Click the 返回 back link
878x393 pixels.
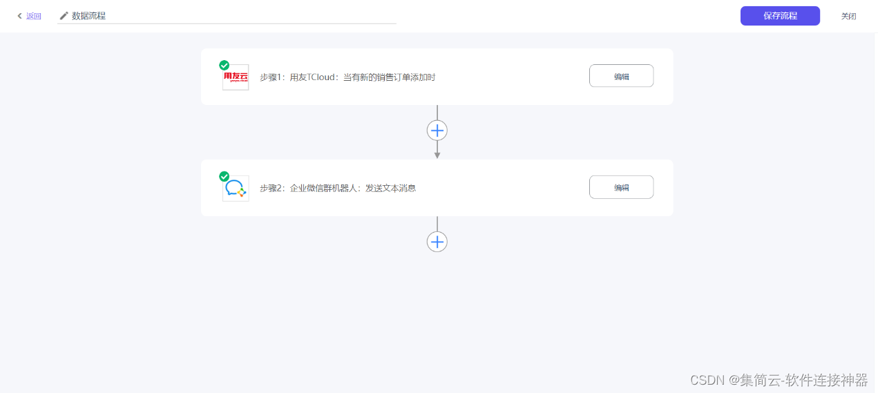point(29,16)
